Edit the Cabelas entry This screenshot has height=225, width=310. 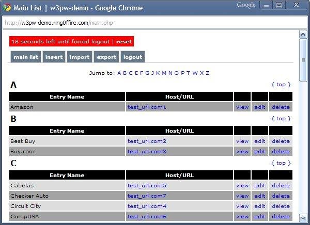259,185
